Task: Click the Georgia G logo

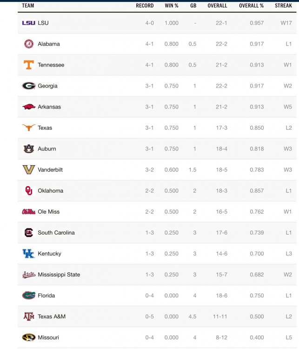Action: tap(29, 86)
